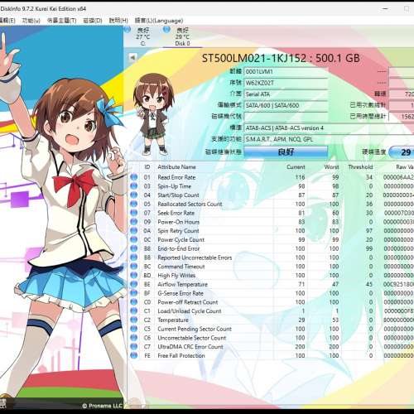Select the Current Pending Sector Count name
The image size is (414, 414).
pyautogui.click(x=195, y=329)
